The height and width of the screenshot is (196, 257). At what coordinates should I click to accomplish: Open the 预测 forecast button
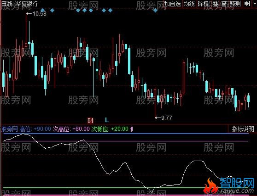(x=235, y=4)
